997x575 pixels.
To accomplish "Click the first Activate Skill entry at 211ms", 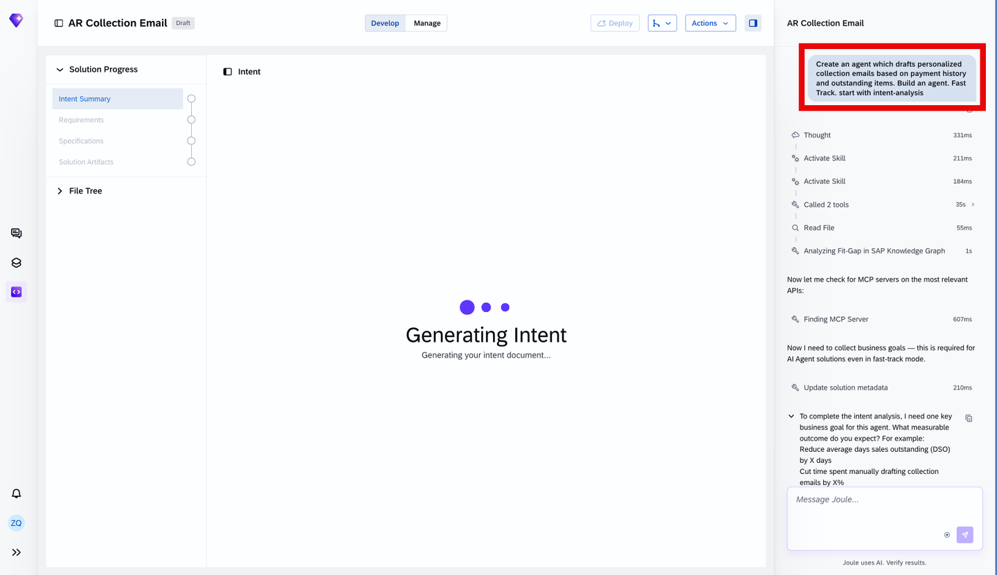I will click(x=882, y=158).
